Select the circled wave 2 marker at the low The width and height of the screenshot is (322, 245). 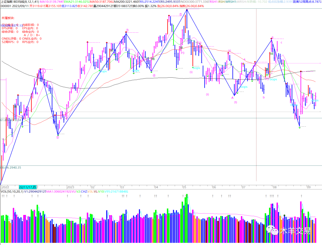(x=58, y=137)
